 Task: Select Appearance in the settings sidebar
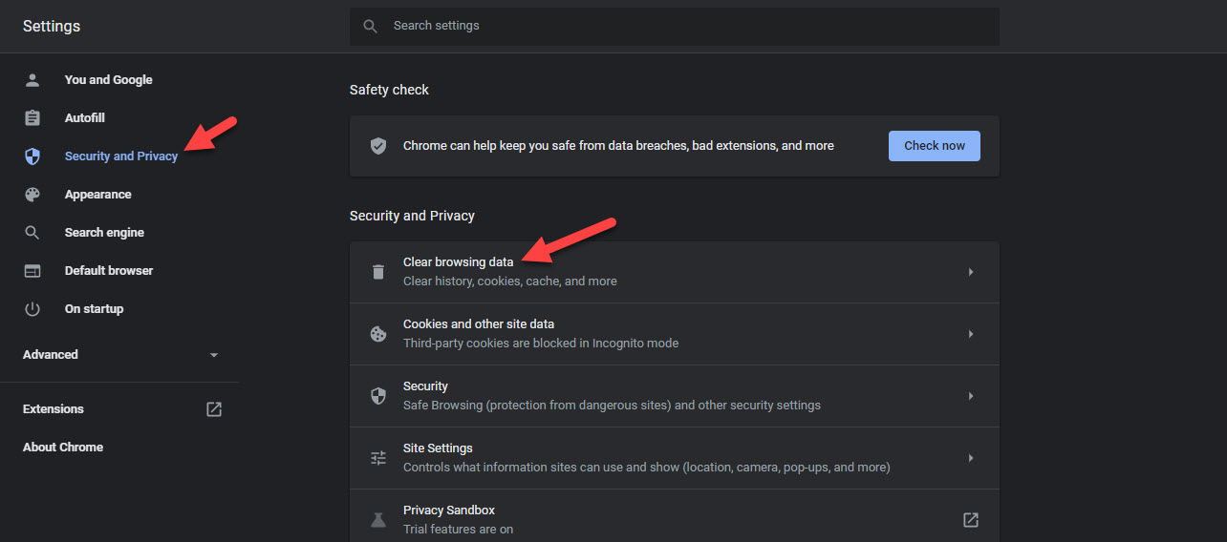[x=97, y=195]
